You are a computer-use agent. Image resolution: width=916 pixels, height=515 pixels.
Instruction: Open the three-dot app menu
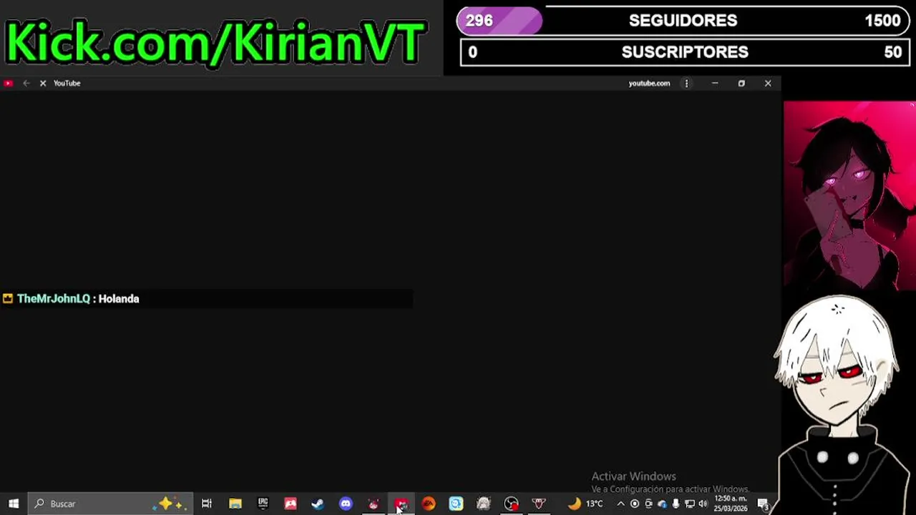(686, 83)
